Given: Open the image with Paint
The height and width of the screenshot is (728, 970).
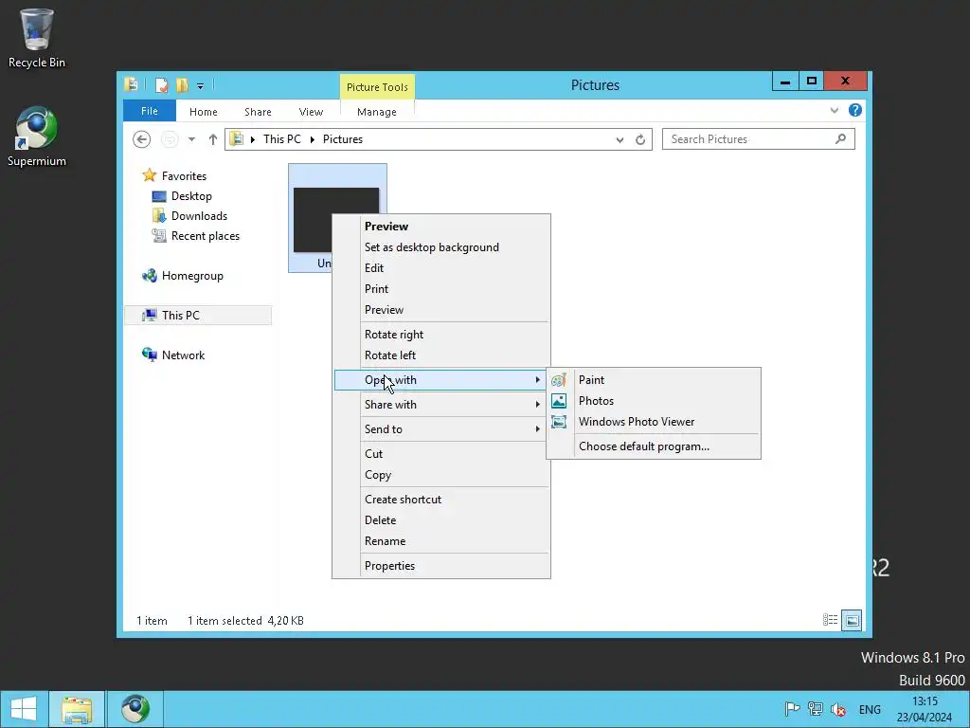Looking at the screenshot, I should 654,380.
